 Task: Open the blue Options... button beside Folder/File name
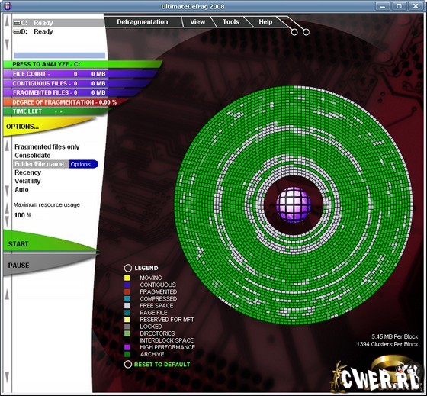(83, 164)
